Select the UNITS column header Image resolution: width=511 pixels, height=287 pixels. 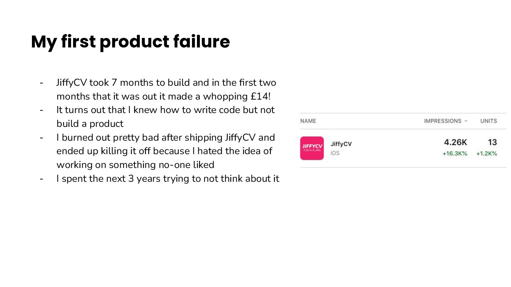point(489,121)
